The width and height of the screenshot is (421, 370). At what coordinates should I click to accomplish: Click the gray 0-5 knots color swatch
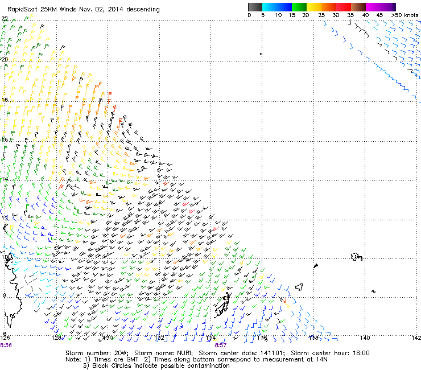[x=255, y=7]
